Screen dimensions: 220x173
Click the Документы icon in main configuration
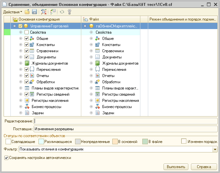point(32,57)
